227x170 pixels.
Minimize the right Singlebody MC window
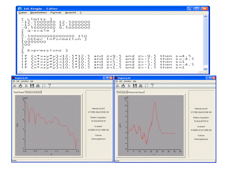pyautogui.click(x=207, y=78)
